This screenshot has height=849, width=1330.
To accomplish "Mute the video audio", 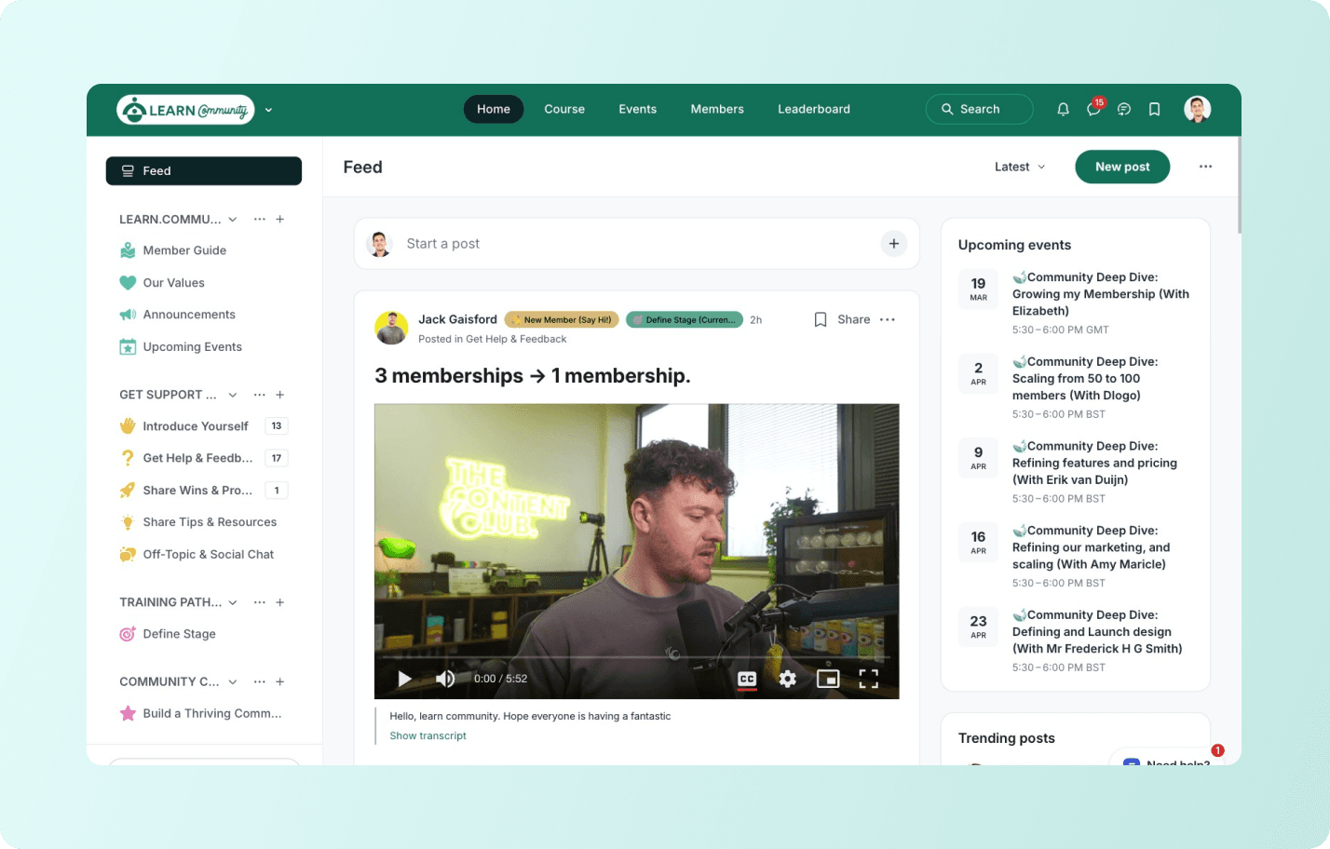I will (x=445, y=679).
